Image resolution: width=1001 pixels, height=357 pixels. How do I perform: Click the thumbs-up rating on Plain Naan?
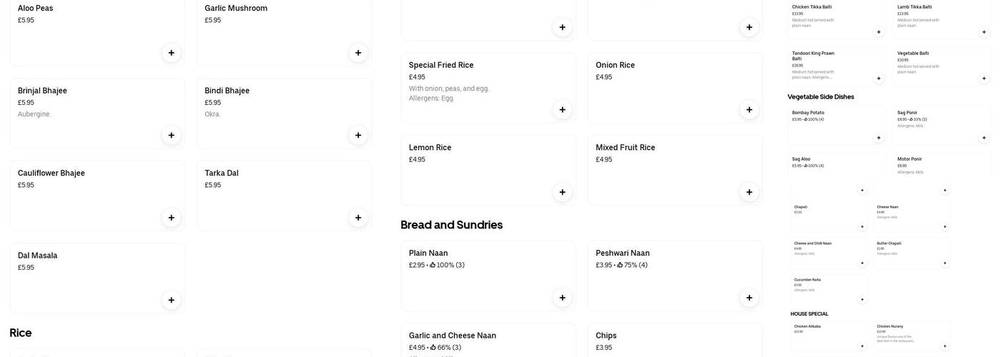(433, 265)
